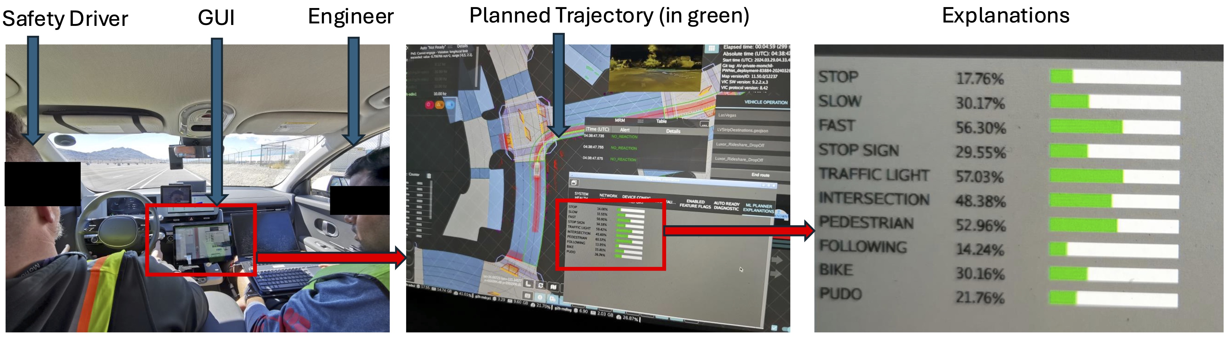The image size is (1230, 339).
Task: Open the SYSTEM HEALTH tab
Action: 581,196
